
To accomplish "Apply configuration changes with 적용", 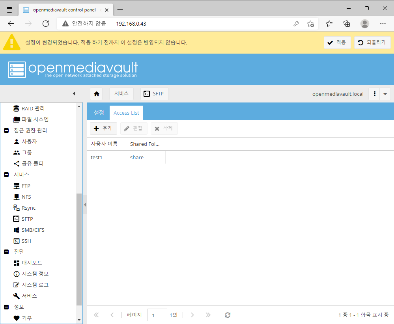I will (x=337, y=43).
